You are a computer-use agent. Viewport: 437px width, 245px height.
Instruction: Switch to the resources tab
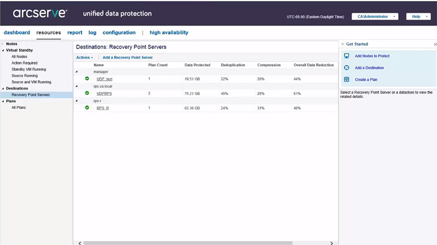click(48, 32)
